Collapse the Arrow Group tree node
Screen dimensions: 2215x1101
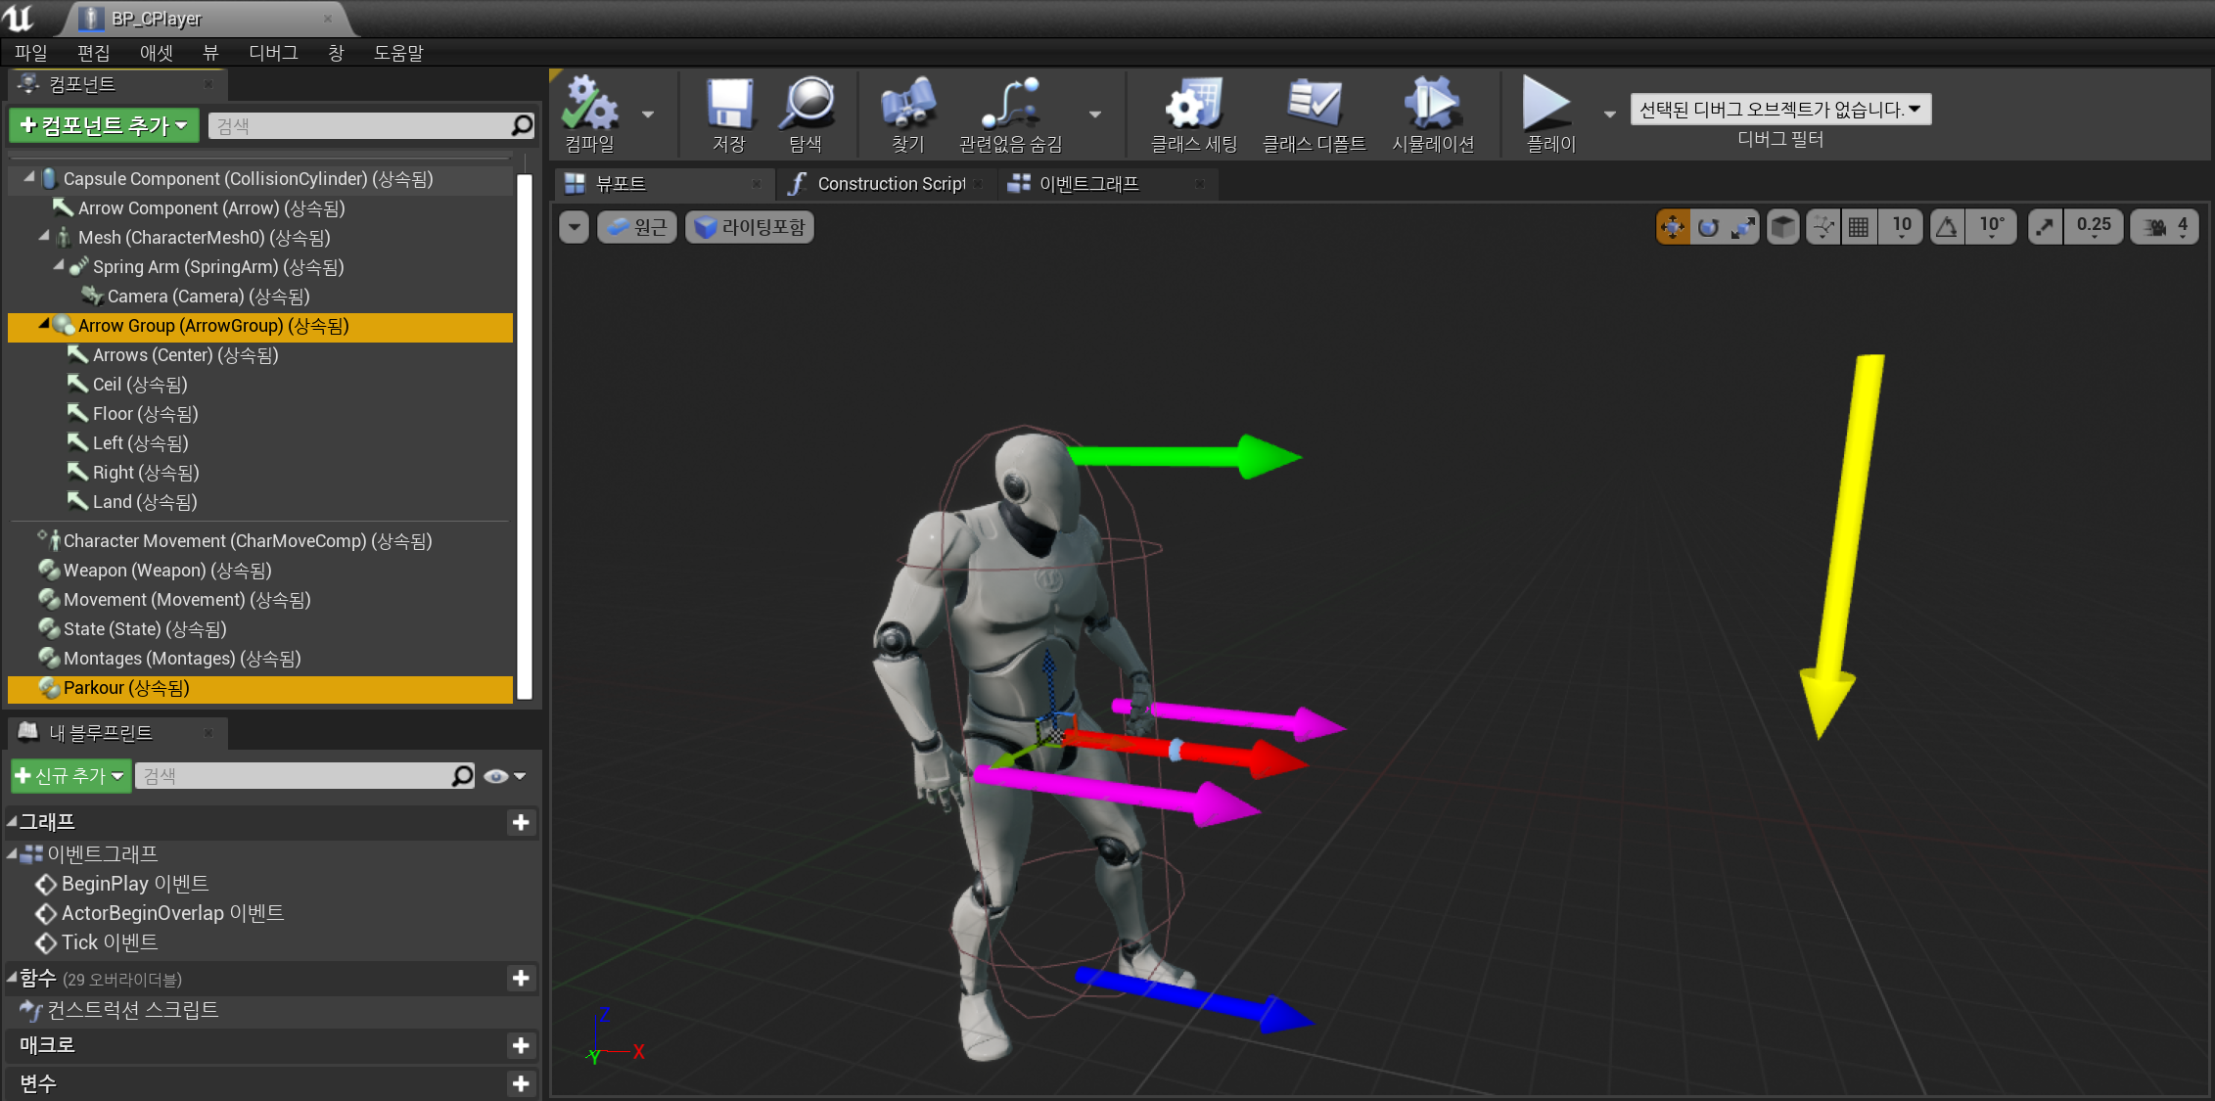click(43, 324)
